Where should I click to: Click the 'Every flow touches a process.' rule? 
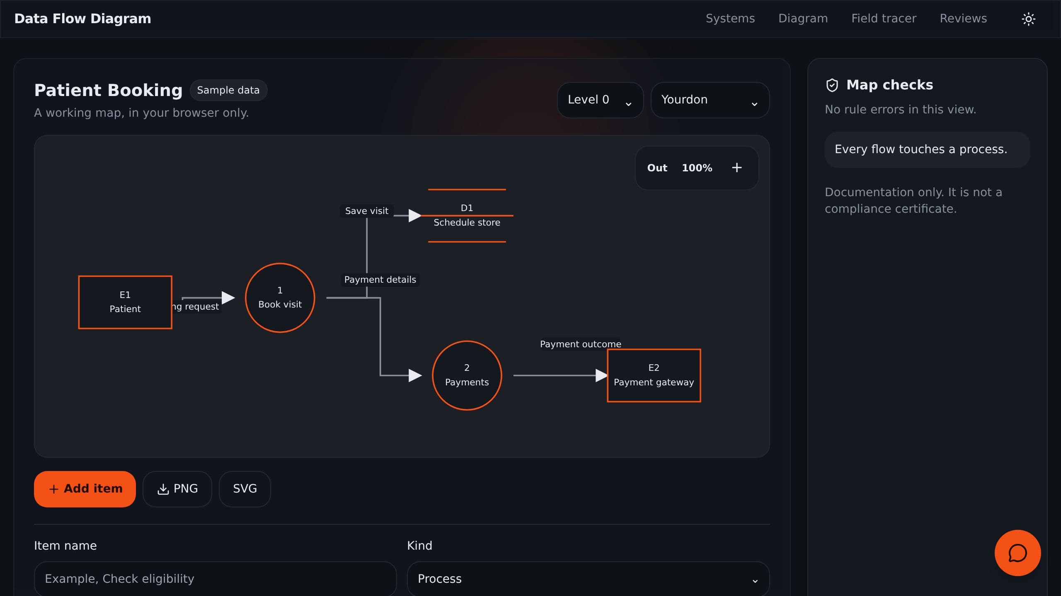[927, 149]
